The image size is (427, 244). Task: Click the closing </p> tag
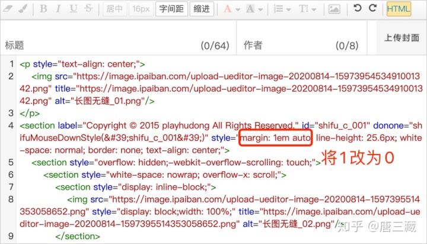(x=30, y=113)
